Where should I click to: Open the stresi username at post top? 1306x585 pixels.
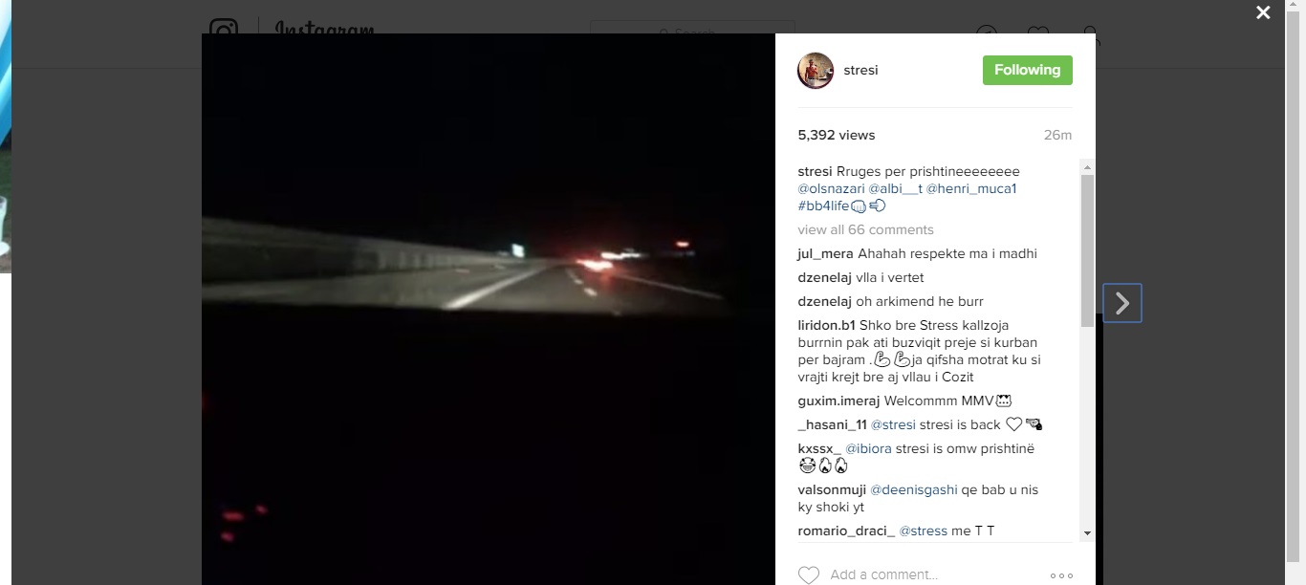[860, 70]
